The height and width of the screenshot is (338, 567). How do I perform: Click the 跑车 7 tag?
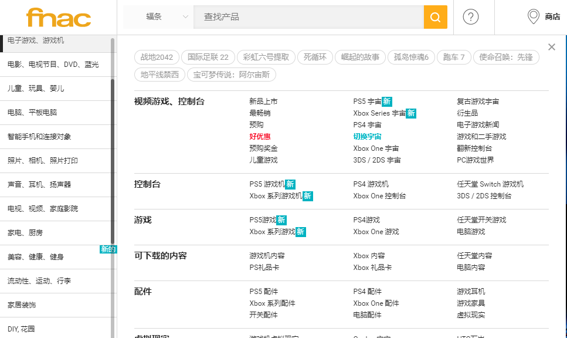454,57
